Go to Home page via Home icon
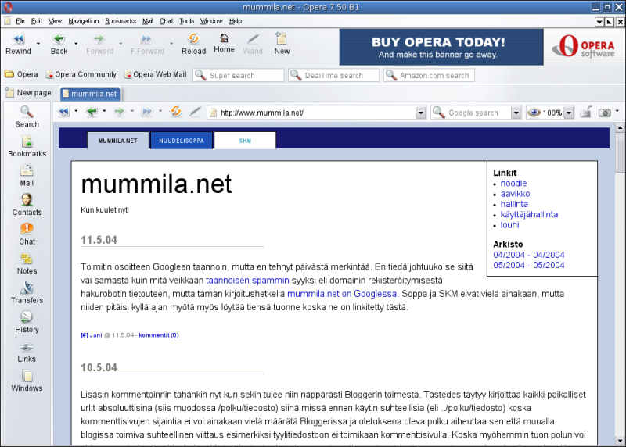This screenshot has width=626, height=447. 225,42
